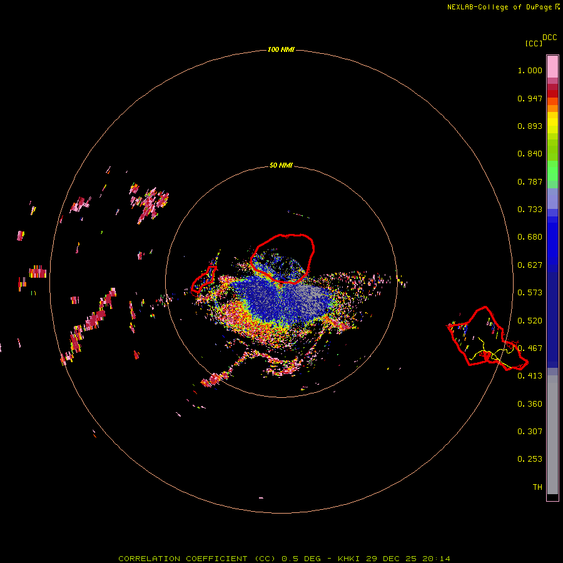Screen dimensions: 563x563
Task: Click the 29 DEC 25 20:14 timestamp
Action: coord(408,559)
